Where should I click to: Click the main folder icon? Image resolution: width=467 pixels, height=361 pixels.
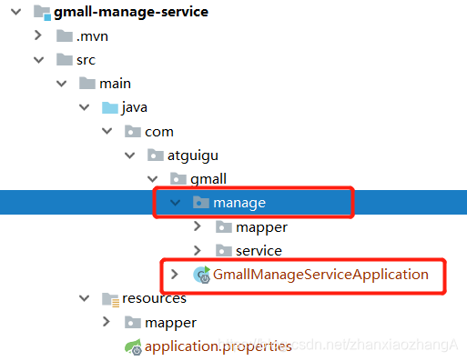coord(87,84)
